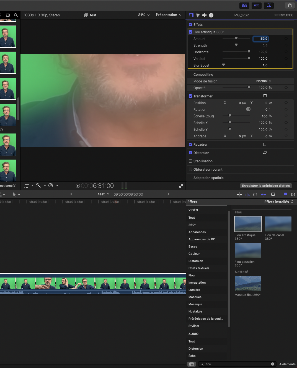Uncheck the Effets master checkbox
Image resolution: width=297 pixels, height=368 pixels.
point(190,24)
